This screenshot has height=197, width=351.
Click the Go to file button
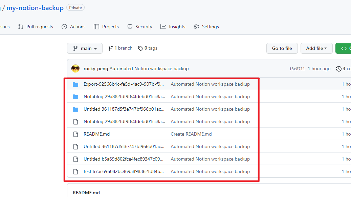pyautogui.click(x=282, y=48)
